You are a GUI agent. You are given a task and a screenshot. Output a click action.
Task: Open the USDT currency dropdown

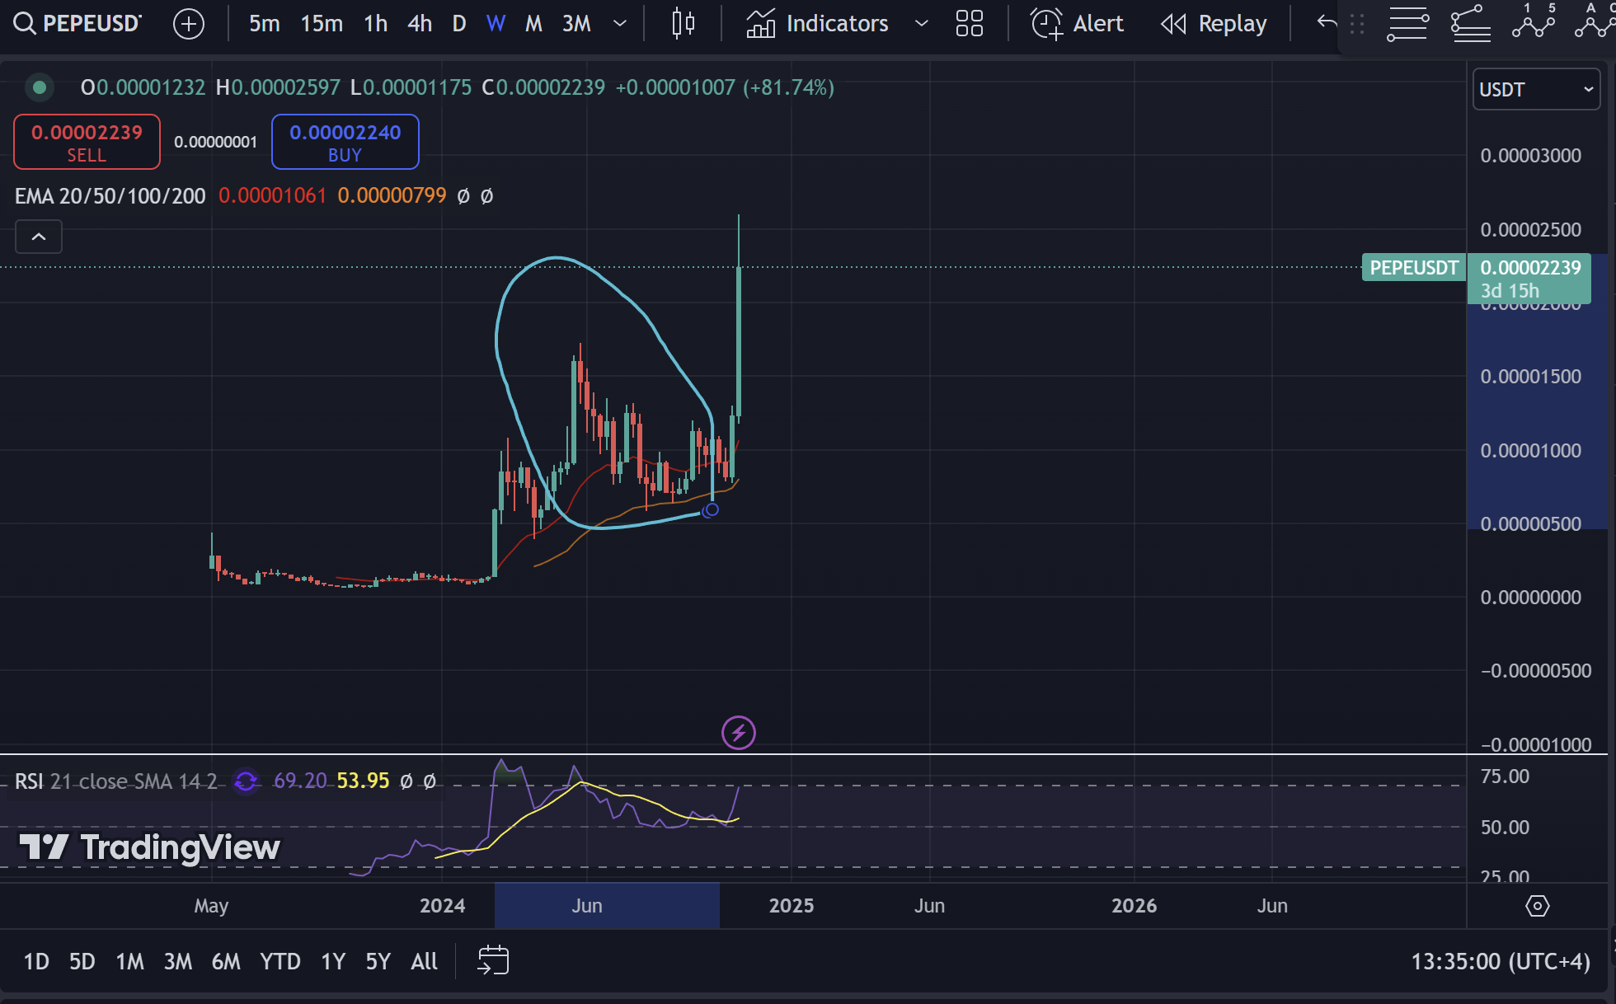tap(1535, 89)
